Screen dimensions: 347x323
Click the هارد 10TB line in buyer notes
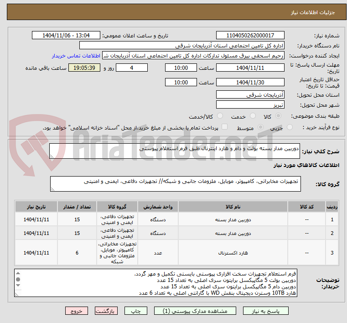(x=218, y=293)
